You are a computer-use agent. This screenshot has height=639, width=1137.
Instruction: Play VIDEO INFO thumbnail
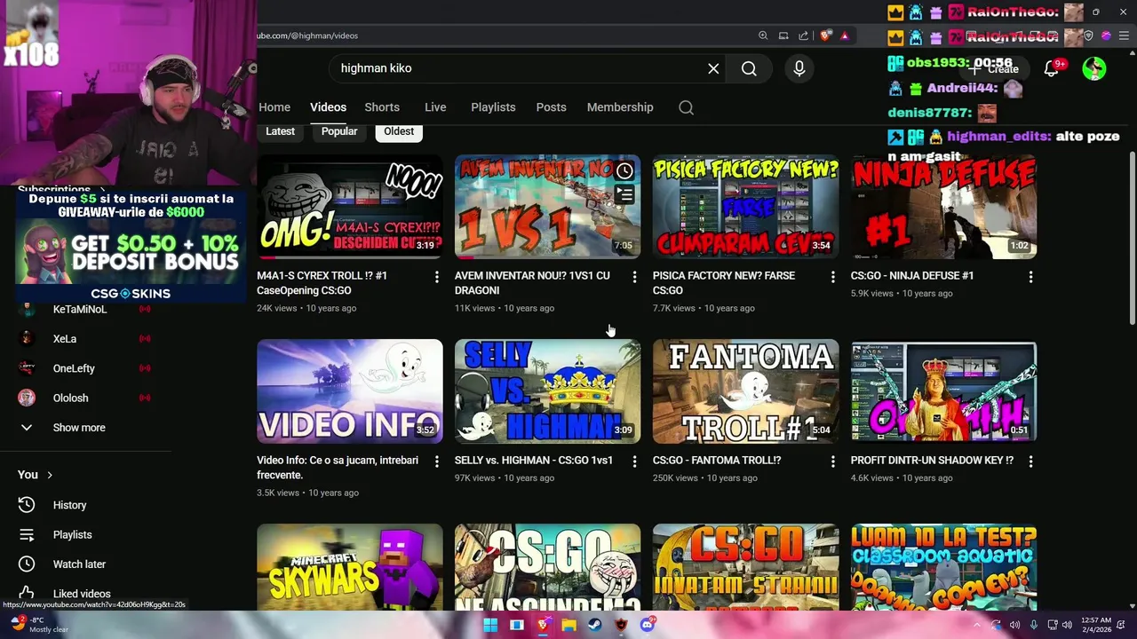tap(350, 391)
